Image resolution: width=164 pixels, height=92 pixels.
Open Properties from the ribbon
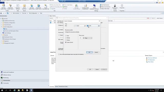pos(122,6)
